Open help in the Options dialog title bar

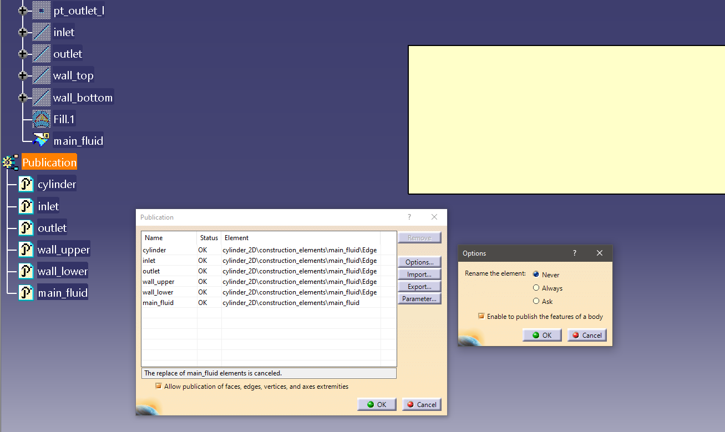[x=575, y=253]
